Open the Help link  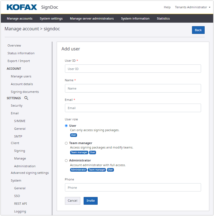(167, 7)
